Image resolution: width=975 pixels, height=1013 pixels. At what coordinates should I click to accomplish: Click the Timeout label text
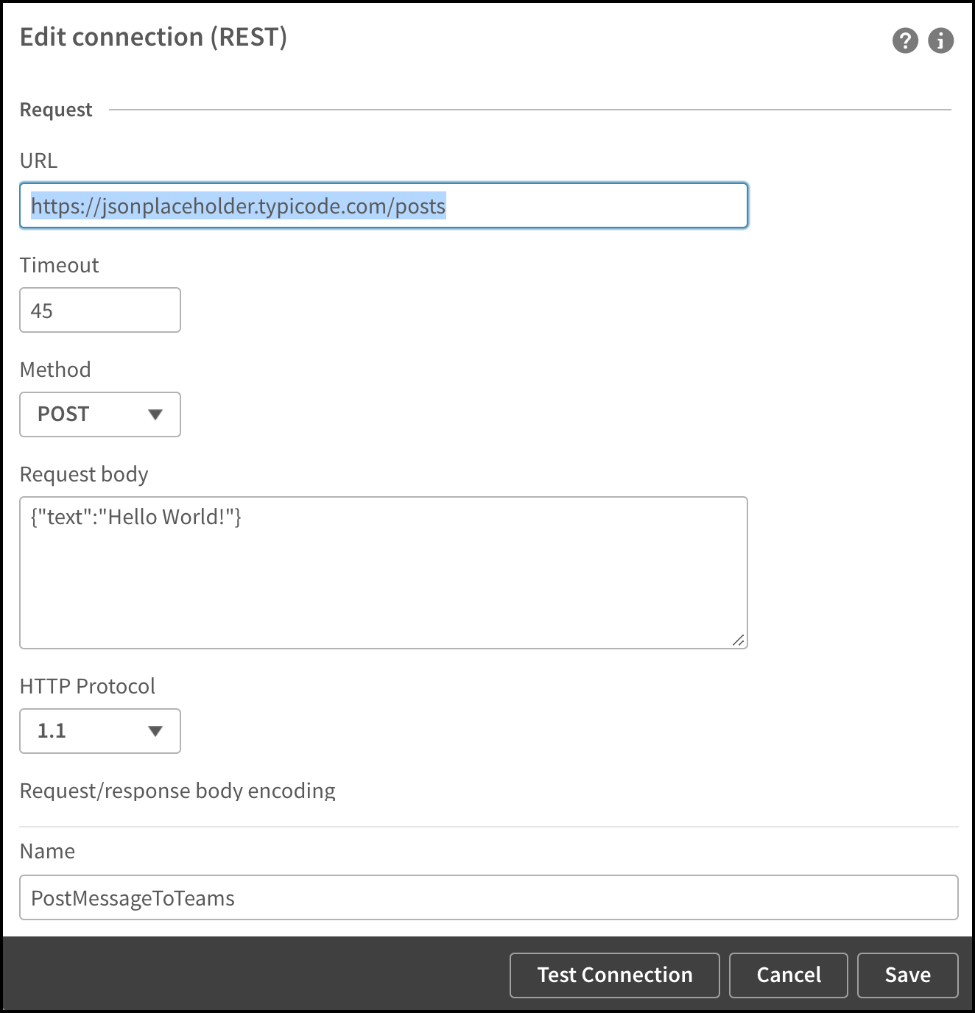pyautogui.click(x=59, y=265)
